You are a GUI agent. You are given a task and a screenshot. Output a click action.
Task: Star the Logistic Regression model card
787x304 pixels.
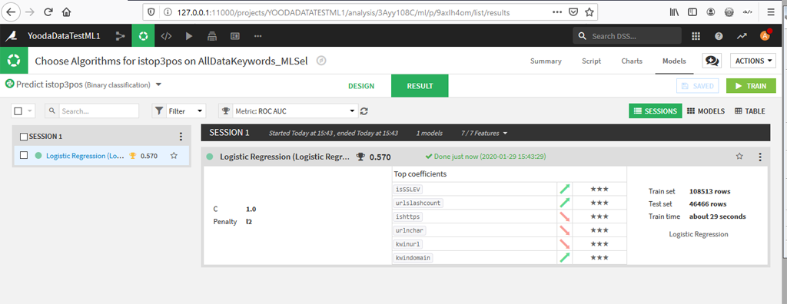pos(739,157)
